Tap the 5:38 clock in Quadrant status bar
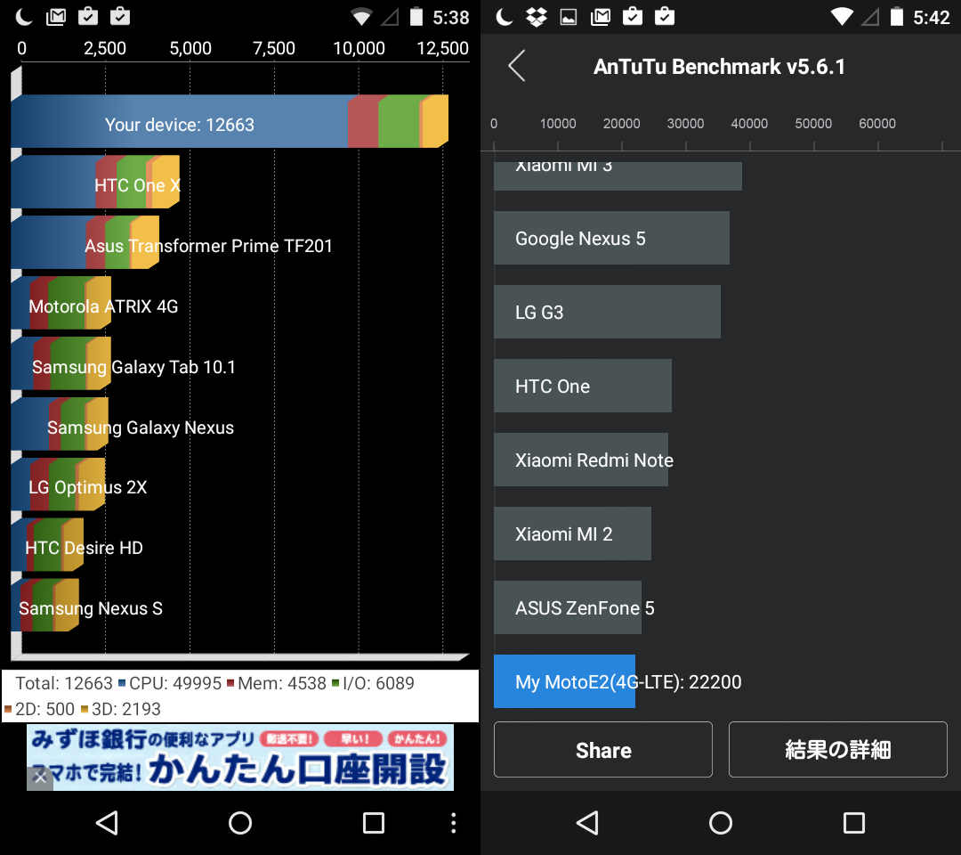This screenshot has height=855, width=961. click(451, 17)
